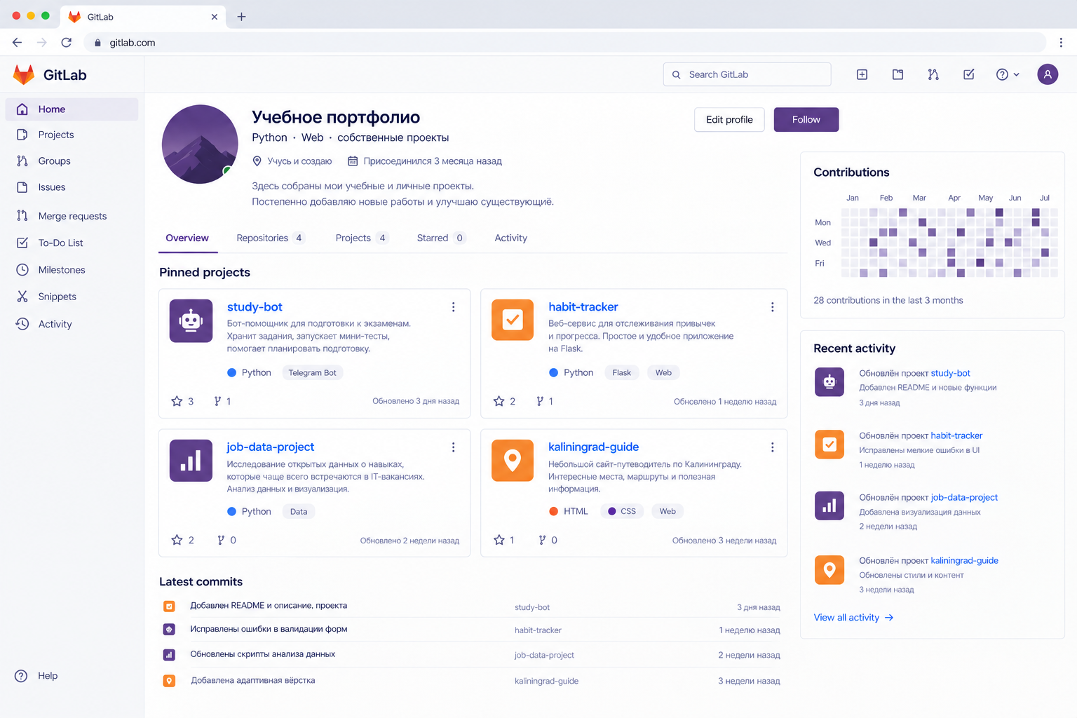Open commit 'Исправлены ошибки в валидации форм'

(x=269, y=630)
